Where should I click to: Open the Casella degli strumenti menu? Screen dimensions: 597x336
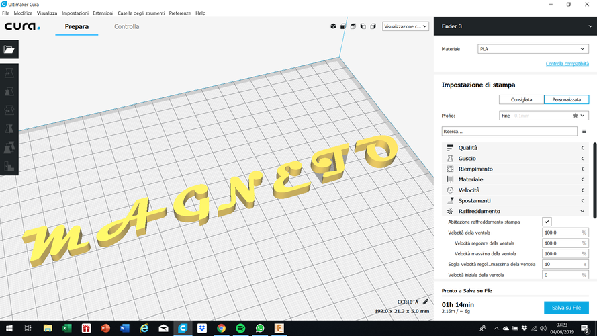141,13
